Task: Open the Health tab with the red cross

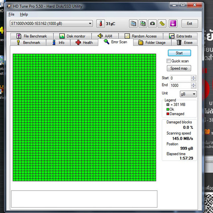Action: tap(84, 43)
